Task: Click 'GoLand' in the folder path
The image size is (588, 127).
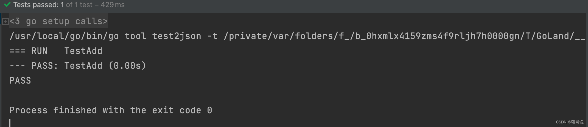Action: (553, 36)
